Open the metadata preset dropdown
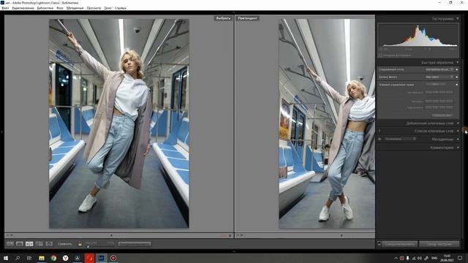468x263 pixels. pyautogui.click(x=400, y=140)
